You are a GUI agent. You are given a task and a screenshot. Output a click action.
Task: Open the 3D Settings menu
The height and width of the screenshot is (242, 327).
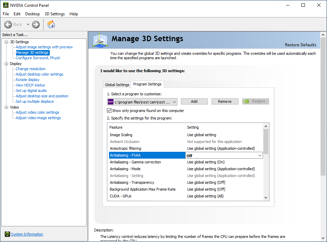54,14
